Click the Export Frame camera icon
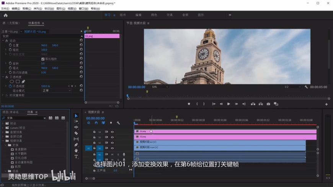333x187 pixels. tap(268, 104)
